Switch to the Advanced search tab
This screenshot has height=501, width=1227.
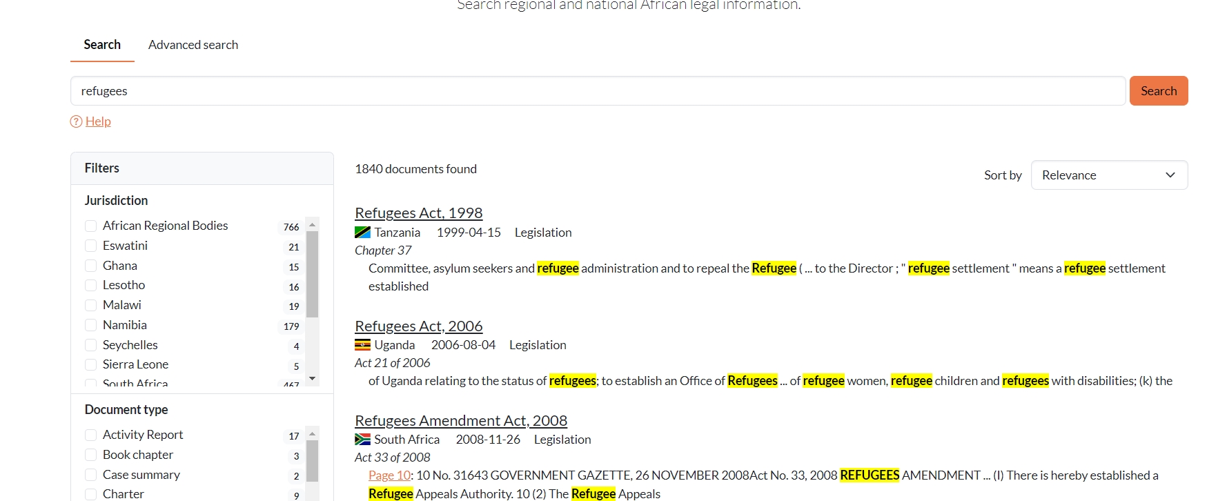pyautogui.click(x=193, y=45)
